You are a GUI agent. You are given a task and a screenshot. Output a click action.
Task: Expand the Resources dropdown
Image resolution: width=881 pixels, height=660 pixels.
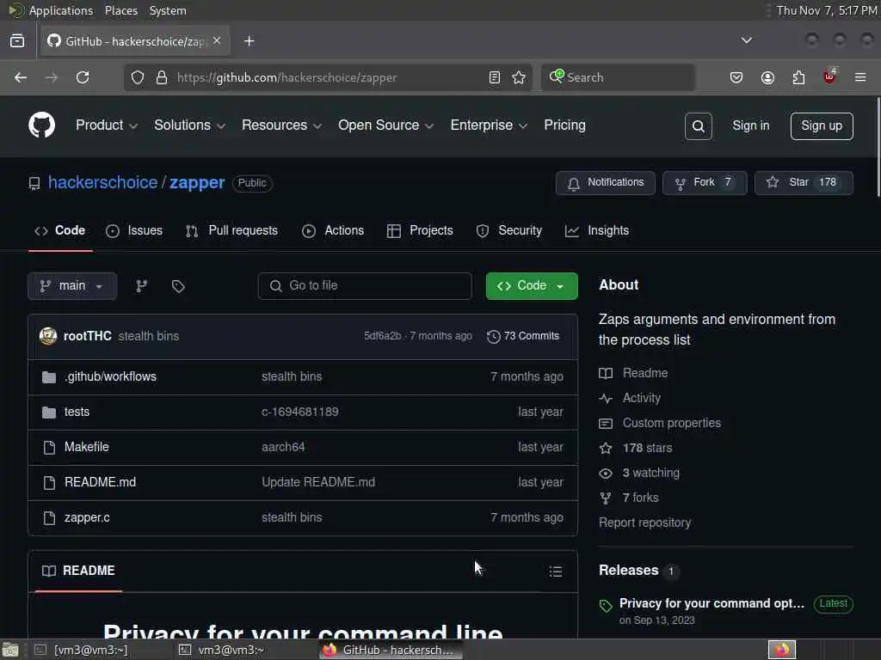coord(281,125)
